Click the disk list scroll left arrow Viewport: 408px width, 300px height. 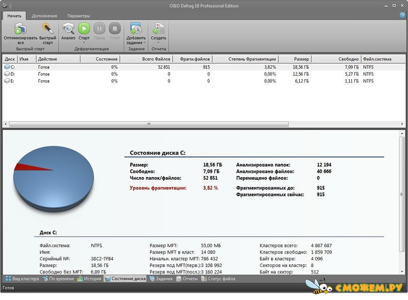pyautogui.click(x=6, y=124)
